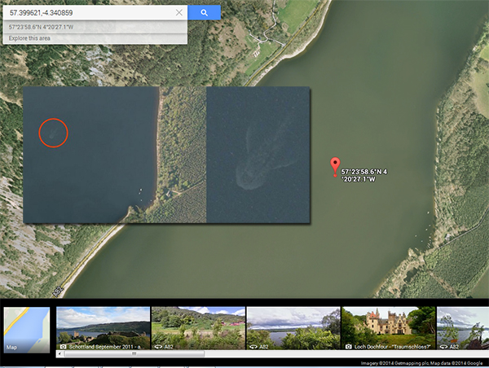Click the street view icon on castle-adjacent last A82 thumbnail
489x368 pixels.
pyautogui.click(x=444, y=347)
